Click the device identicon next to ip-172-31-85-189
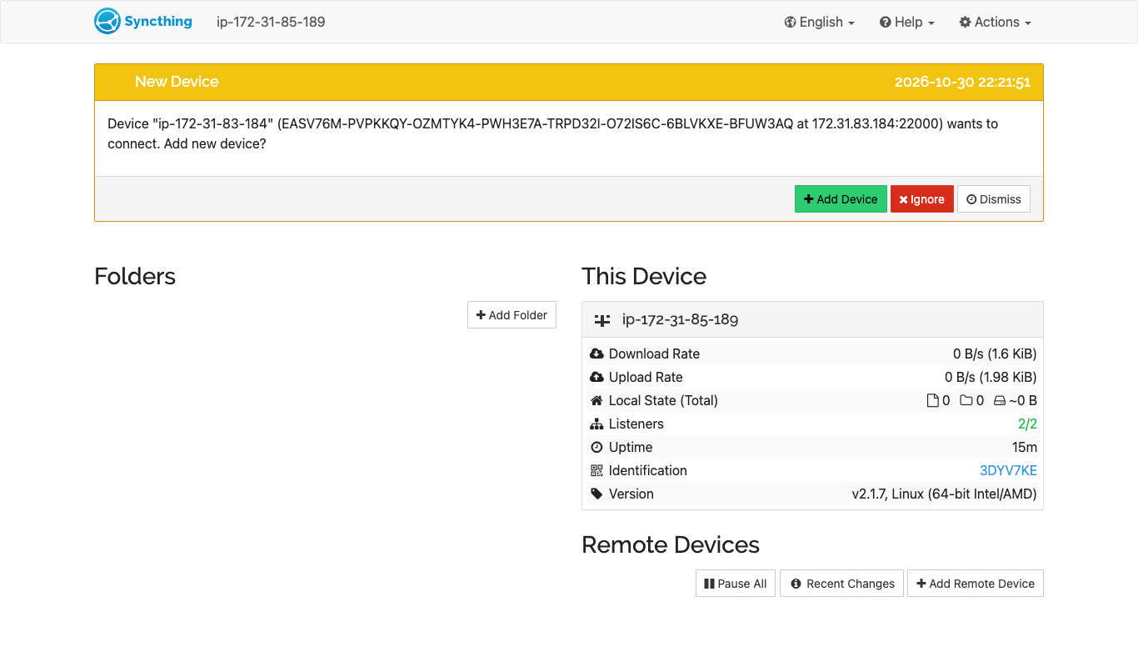 (x=602, y=320)
